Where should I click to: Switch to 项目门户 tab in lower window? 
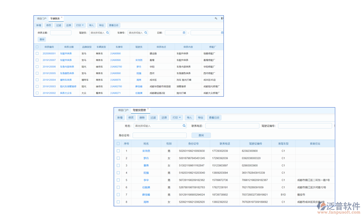tap(123, 110)
